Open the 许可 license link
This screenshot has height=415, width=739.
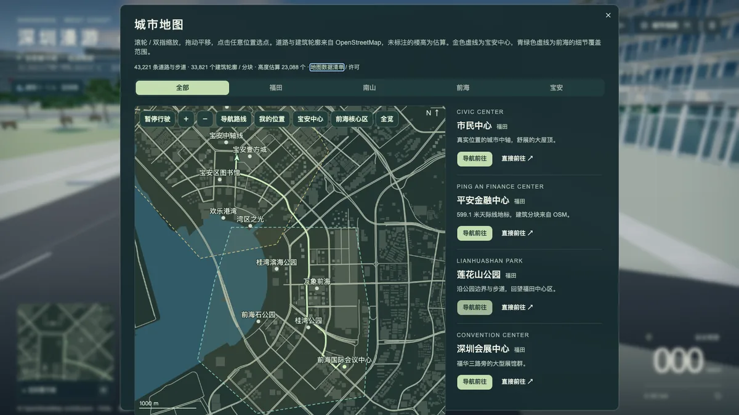[353, 67]
